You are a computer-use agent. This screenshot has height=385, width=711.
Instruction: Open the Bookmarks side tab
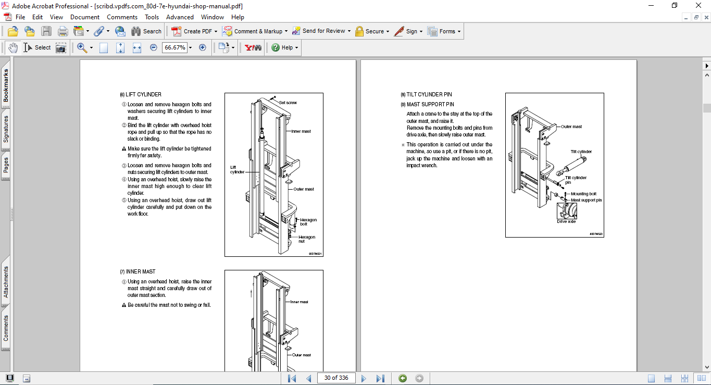tap(6, 86)
